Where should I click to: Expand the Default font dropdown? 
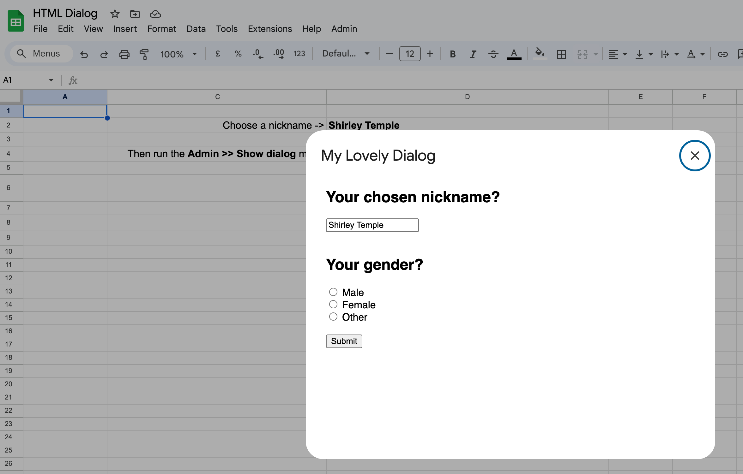click(346, 54)
